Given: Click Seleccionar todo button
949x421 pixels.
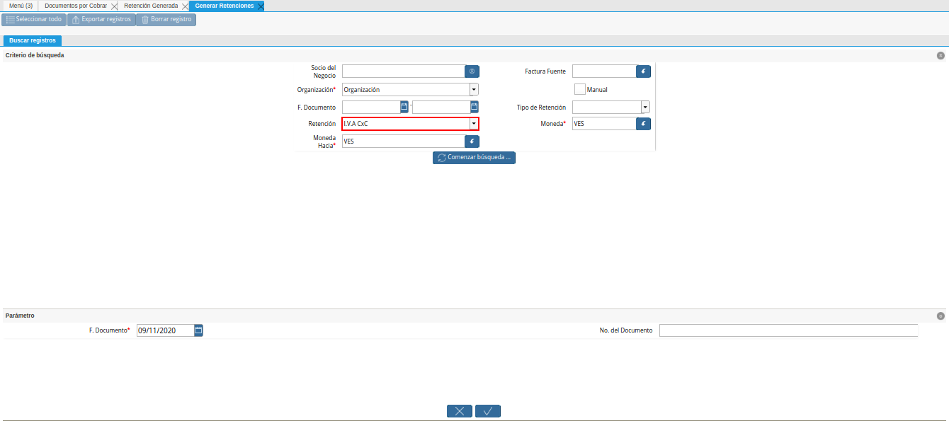Looking at the screenshot, I should click(33, 20).
